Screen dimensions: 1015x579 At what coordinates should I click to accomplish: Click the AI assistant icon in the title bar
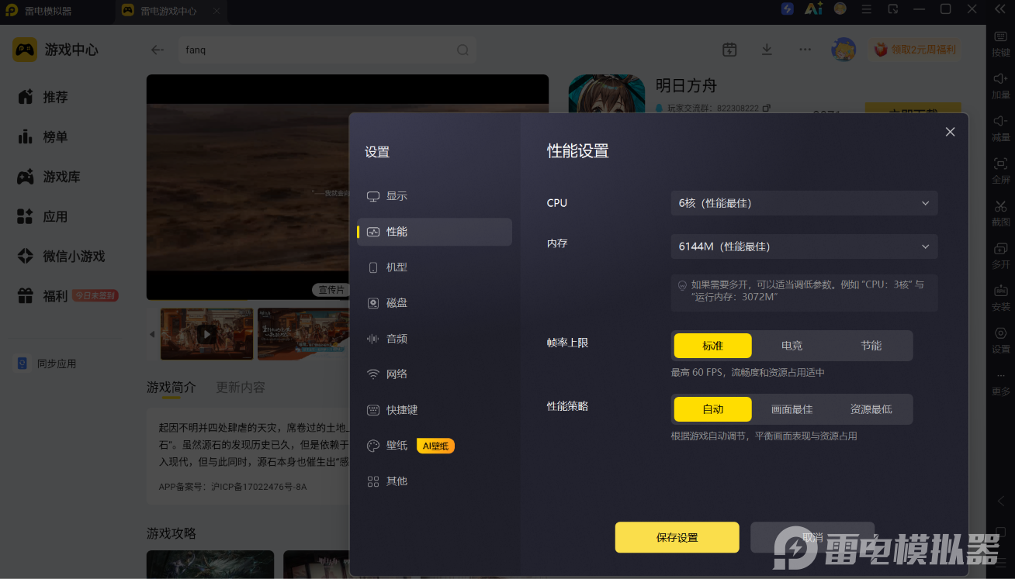[813, 9]
